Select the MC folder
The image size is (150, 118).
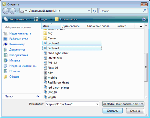pyautogui.click(x=50, y=33)
